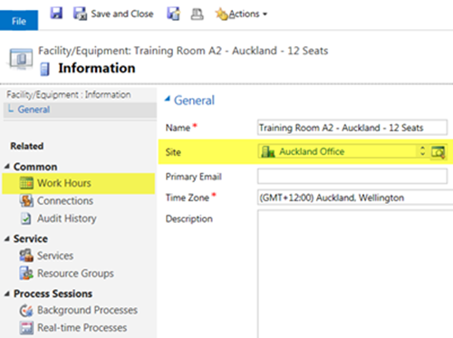
Task: Open Resource Groups
Action: [x=75, y=274]
